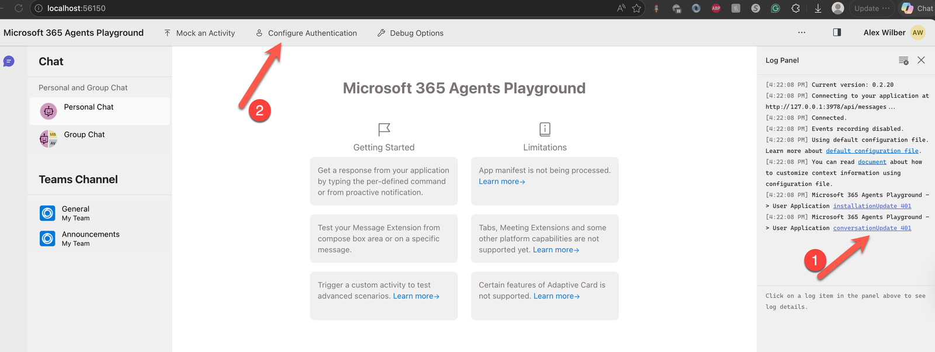
Task: Click the Teams Channel heading
Action: [78, 179]
